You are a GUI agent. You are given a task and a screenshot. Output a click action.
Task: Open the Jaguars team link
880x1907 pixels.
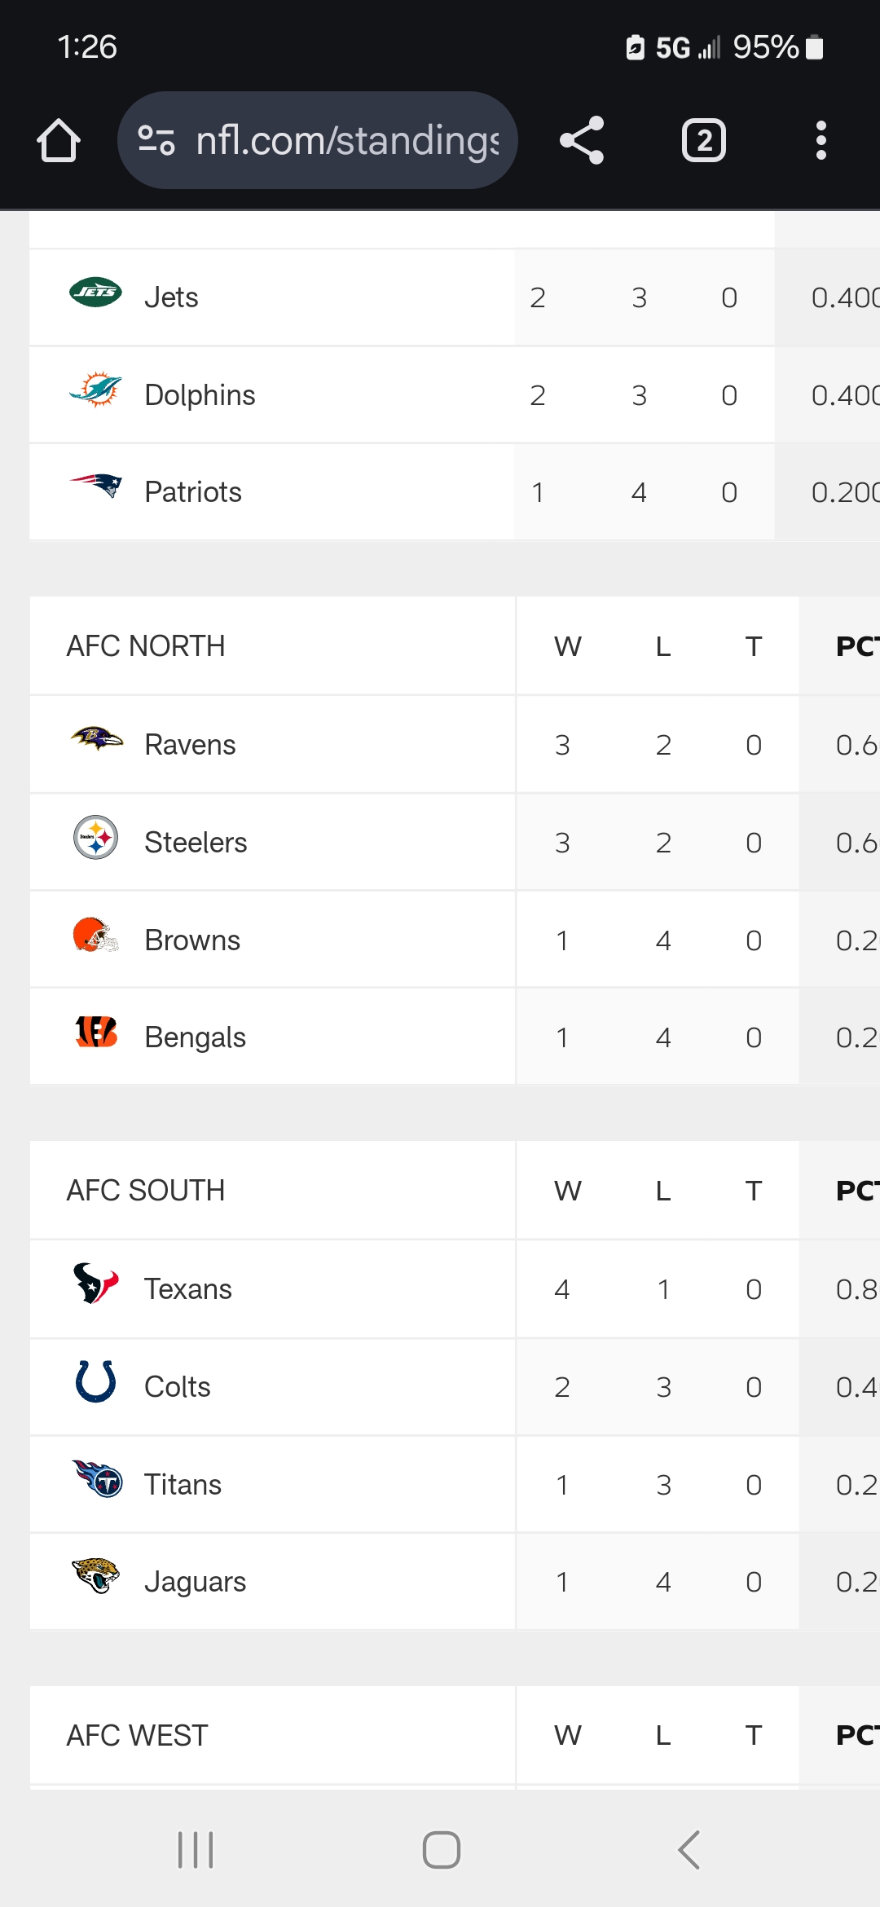(195, 1582)
